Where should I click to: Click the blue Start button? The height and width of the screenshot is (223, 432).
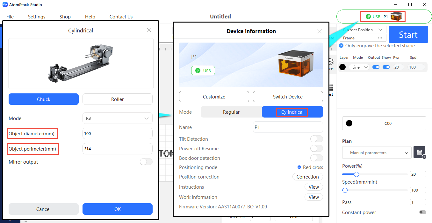pyautogui.click(x=408, y=34)
